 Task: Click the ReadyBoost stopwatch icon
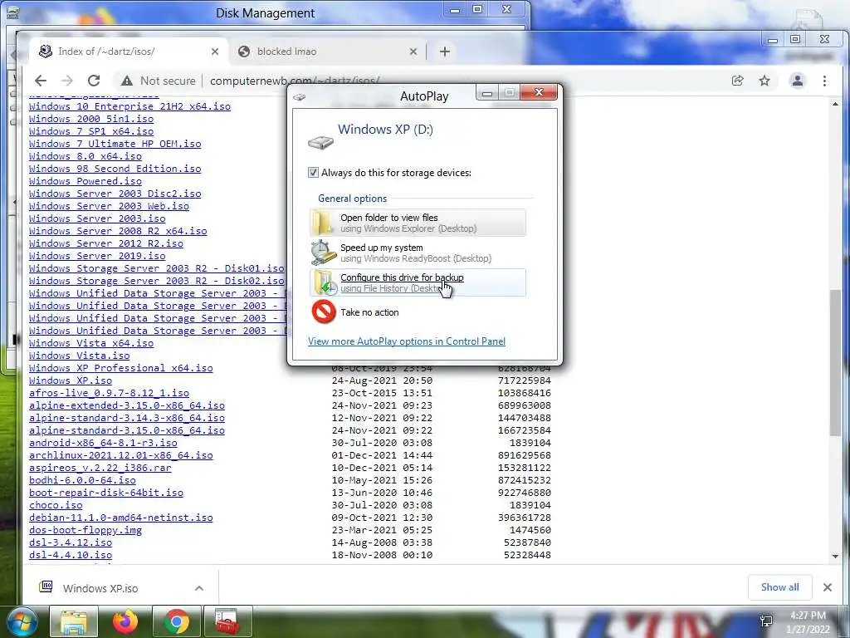pyautogui.click(x=323, y=253)
